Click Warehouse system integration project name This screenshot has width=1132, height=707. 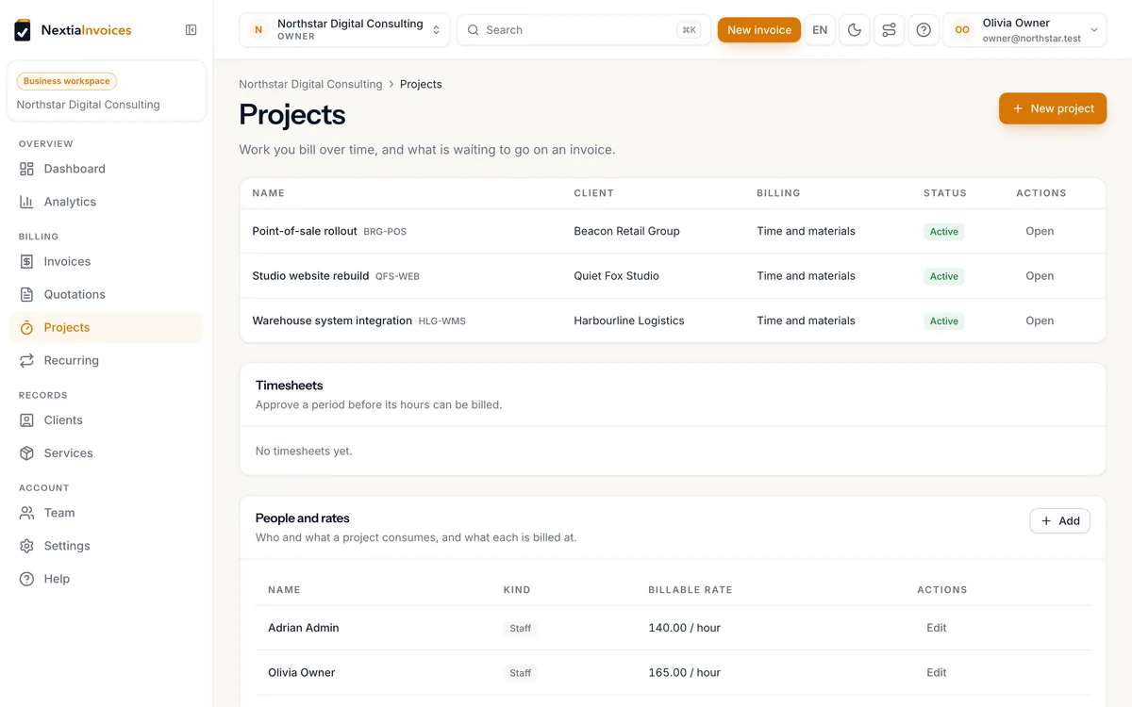332,321
